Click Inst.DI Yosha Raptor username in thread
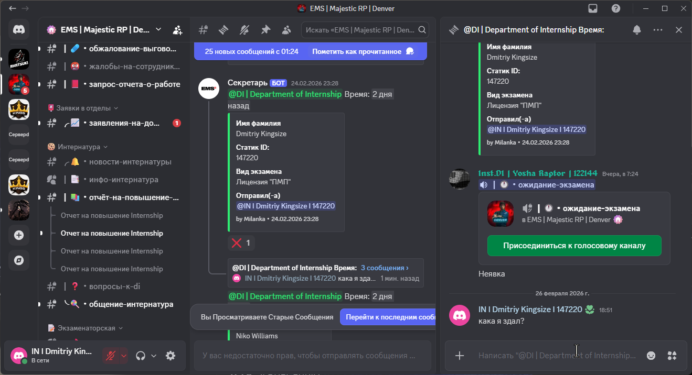The height and width of the screenshot is (375, 692). pos(538,173)
